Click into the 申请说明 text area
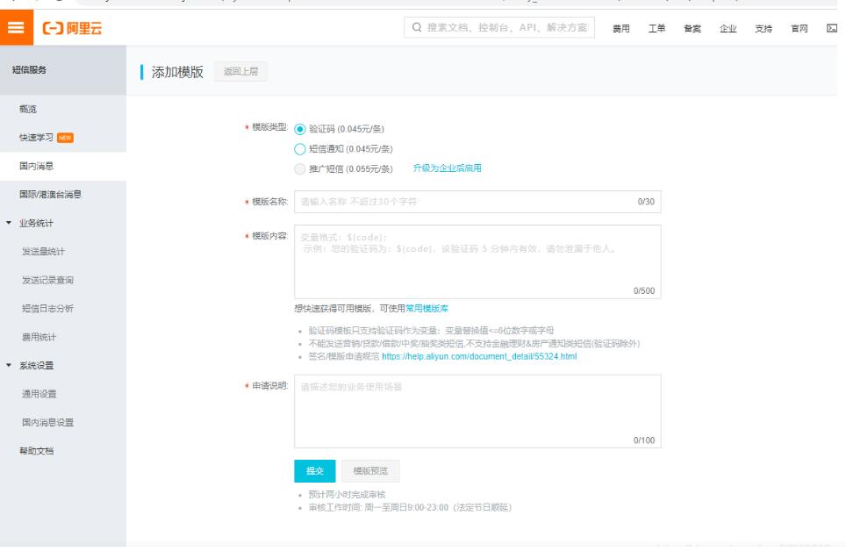846x551 pixels. coord(477,411)
